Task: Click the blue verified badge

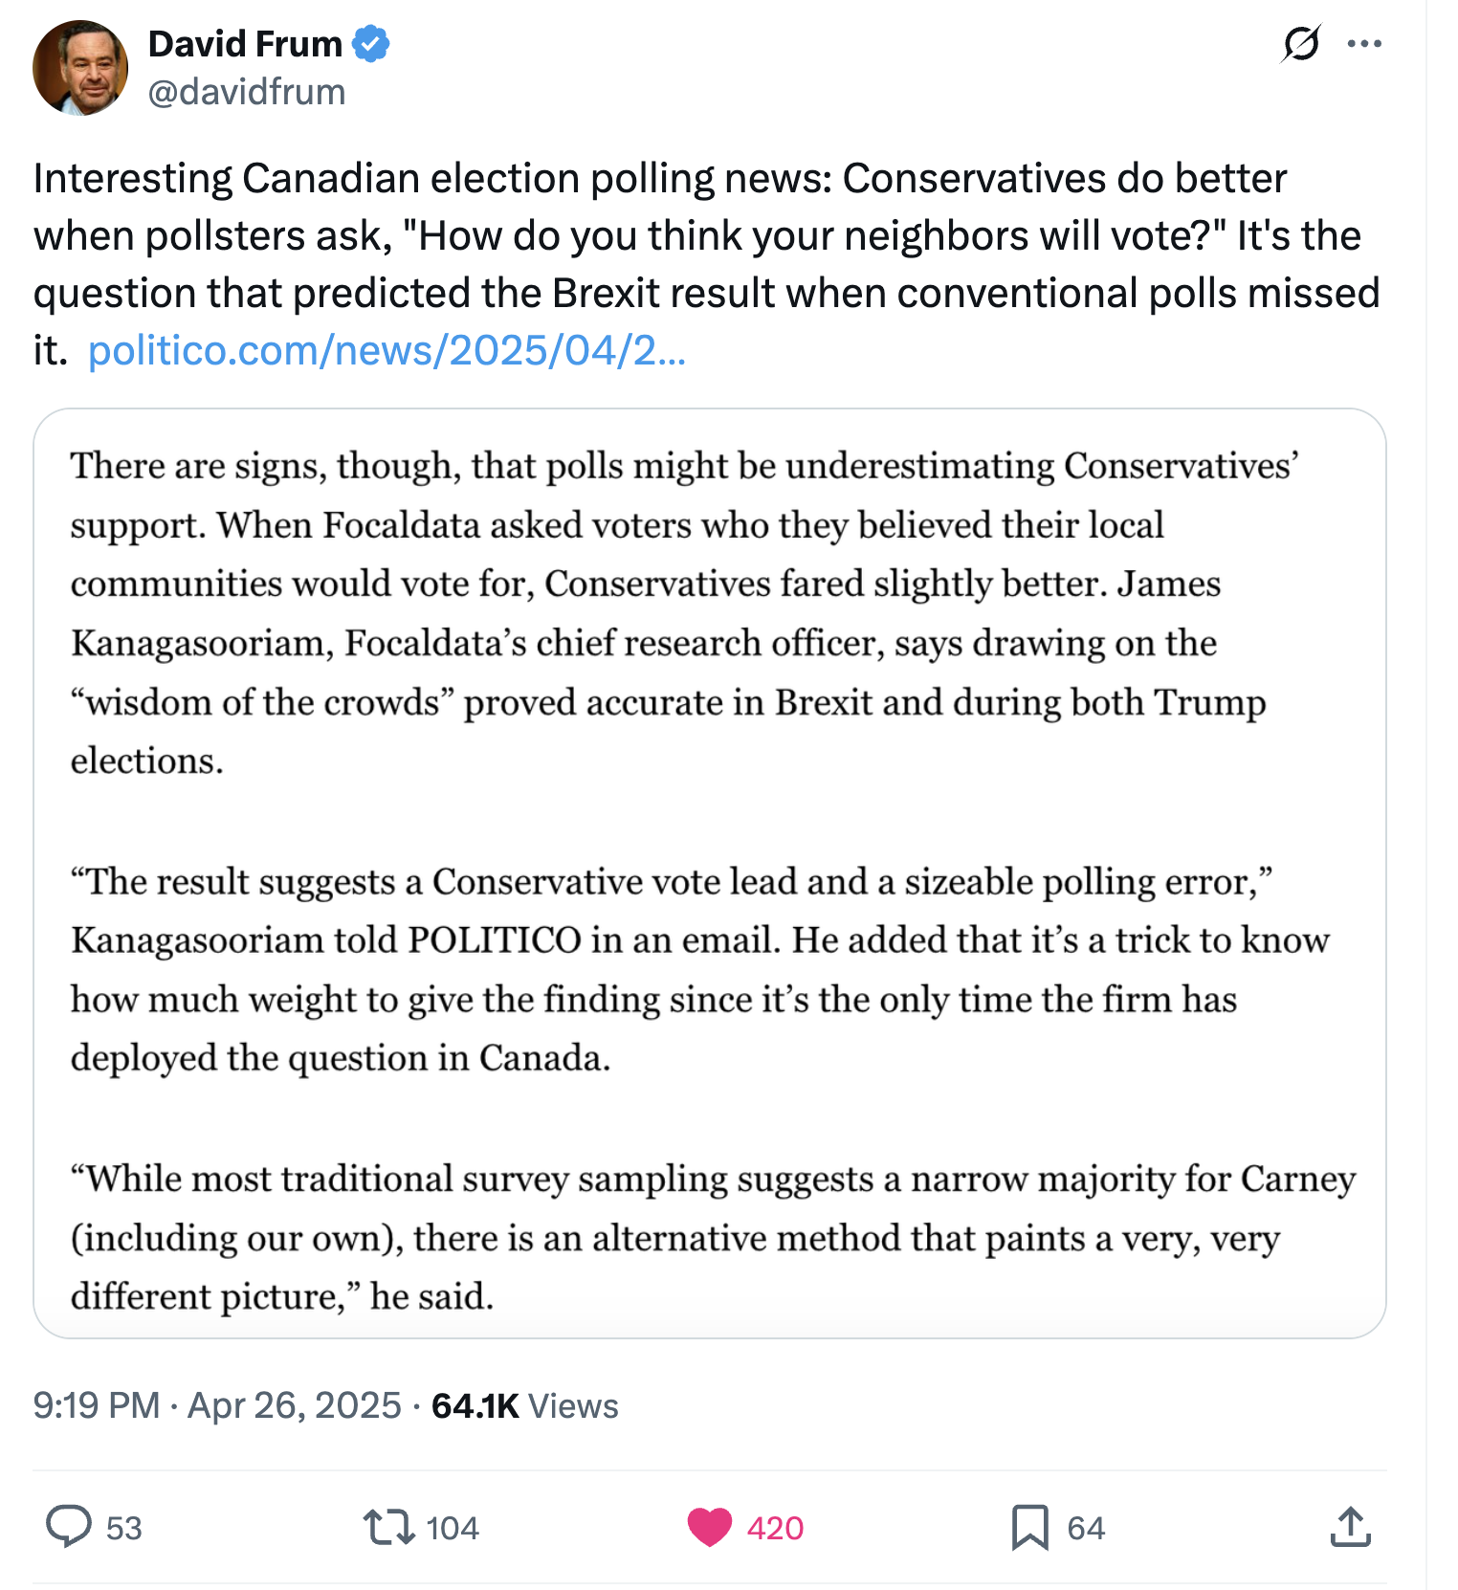Action: (x=371, y=44)
